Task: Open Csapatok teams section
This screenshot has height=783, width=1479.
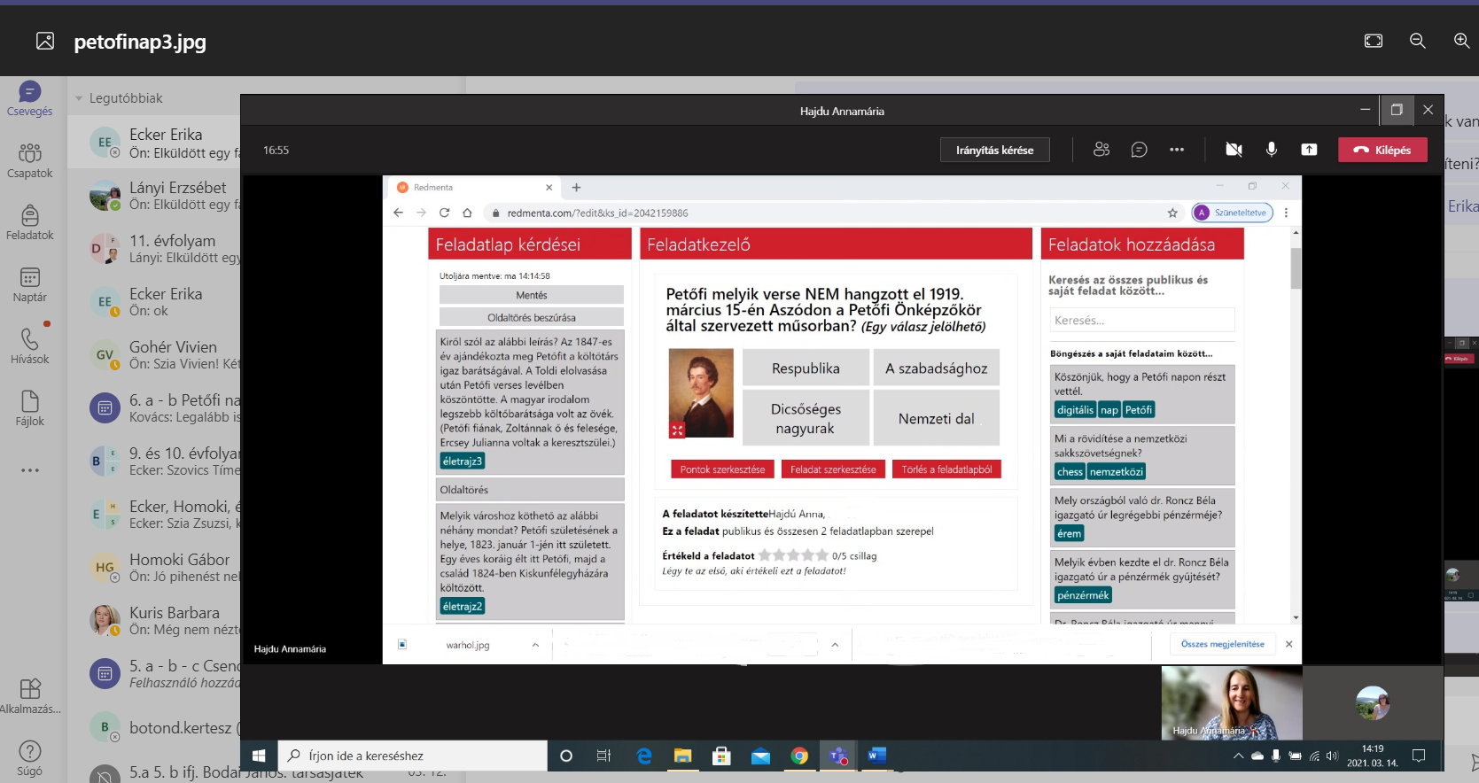Action: (29, 160)
